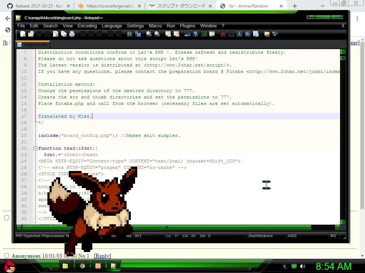Open the Plugins menu

pos(187,26)
